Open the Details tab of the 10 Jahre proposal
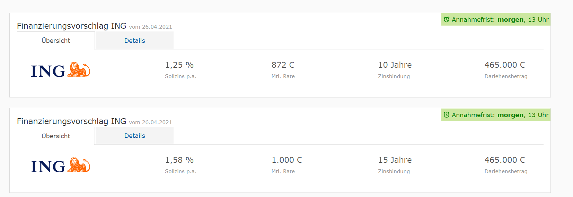Image resolution: width=573 pixels, height=197 pixels. coord(134,41)
